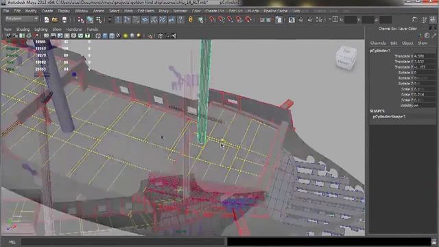Click the highlight selection mode icon
The width and height of the screenshot is (439, 247).
(x=200, y=20)
